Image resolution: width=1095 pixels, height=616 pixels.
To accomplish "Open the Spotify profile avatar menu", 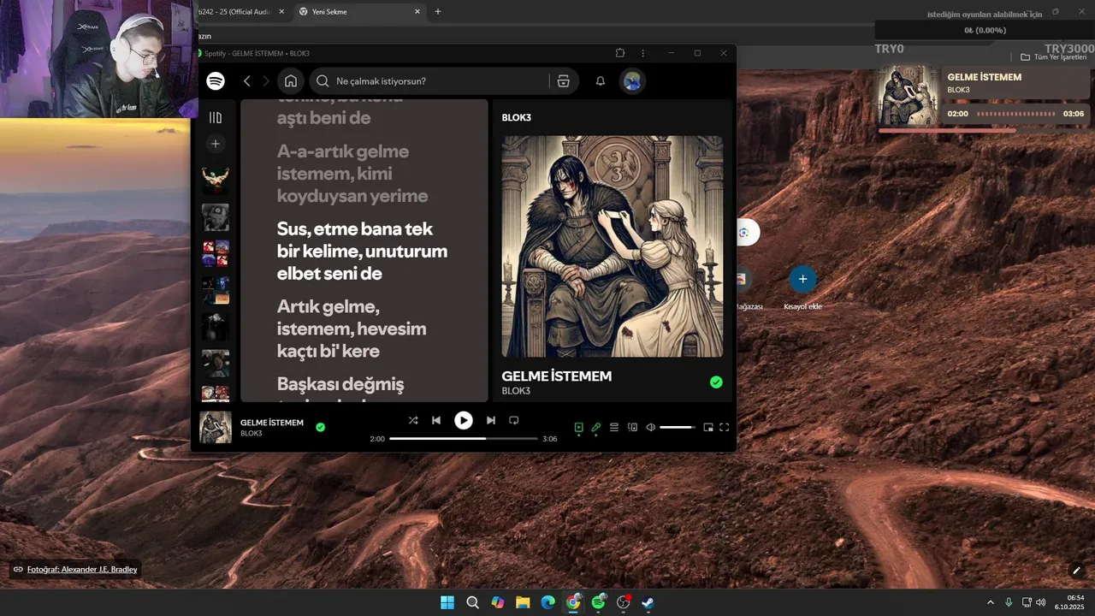I will click(x=632, y=81).
